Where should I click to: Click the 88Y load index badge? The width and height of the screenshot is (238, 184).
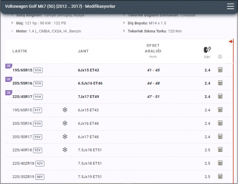[40, 177]
